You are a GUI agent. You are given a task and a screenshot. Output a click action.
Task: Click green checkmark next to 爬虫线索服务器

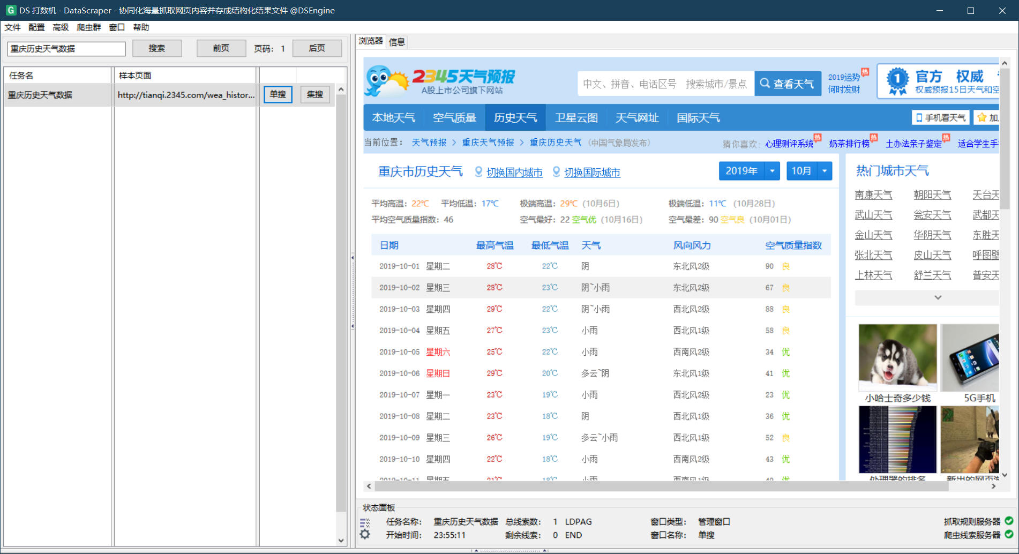click(1009, 535)
